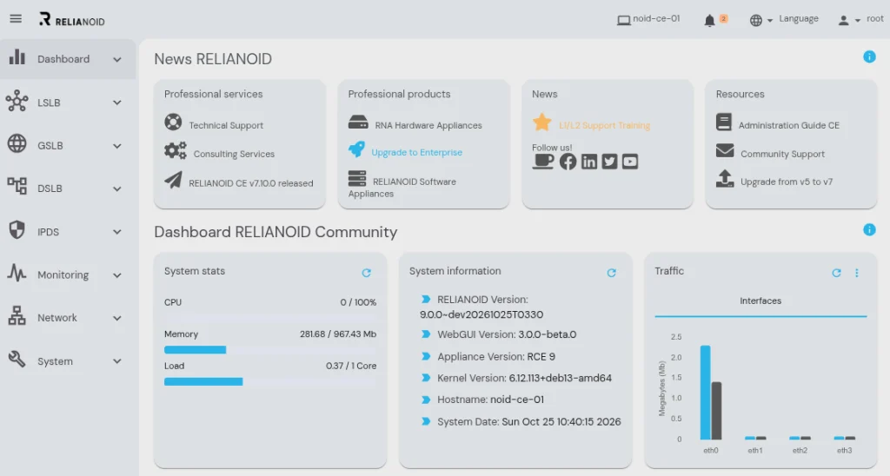Open the Twitter follow icon

pyautogui.click(x=609, y=162)
